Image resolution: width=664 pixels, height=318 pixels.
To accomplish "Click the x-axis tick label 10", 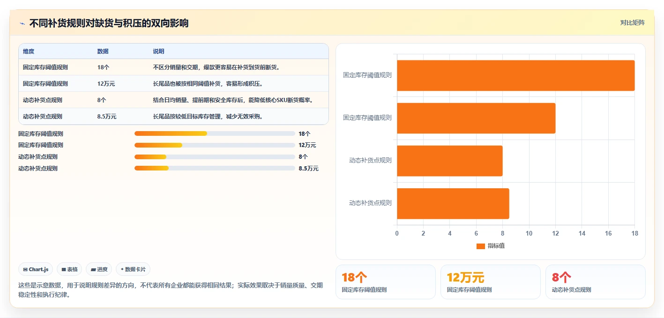I will click(529, 233).
